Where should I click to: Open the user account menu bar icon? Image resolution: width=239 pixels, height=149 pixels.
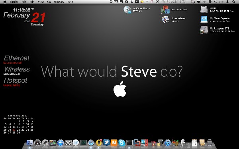pyautogui.click(x=227, y=2)
